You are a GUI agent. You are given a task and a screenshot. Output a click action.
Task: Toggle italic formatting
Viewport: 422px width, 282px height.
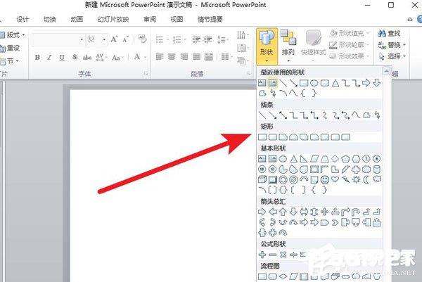49,58
